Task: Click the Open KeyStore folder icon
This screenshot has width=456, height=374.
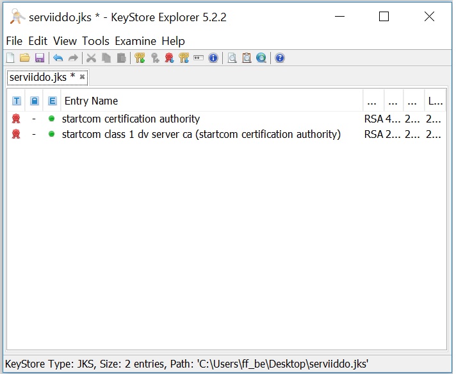Action: pyautogui.click(x=24, y=58)
